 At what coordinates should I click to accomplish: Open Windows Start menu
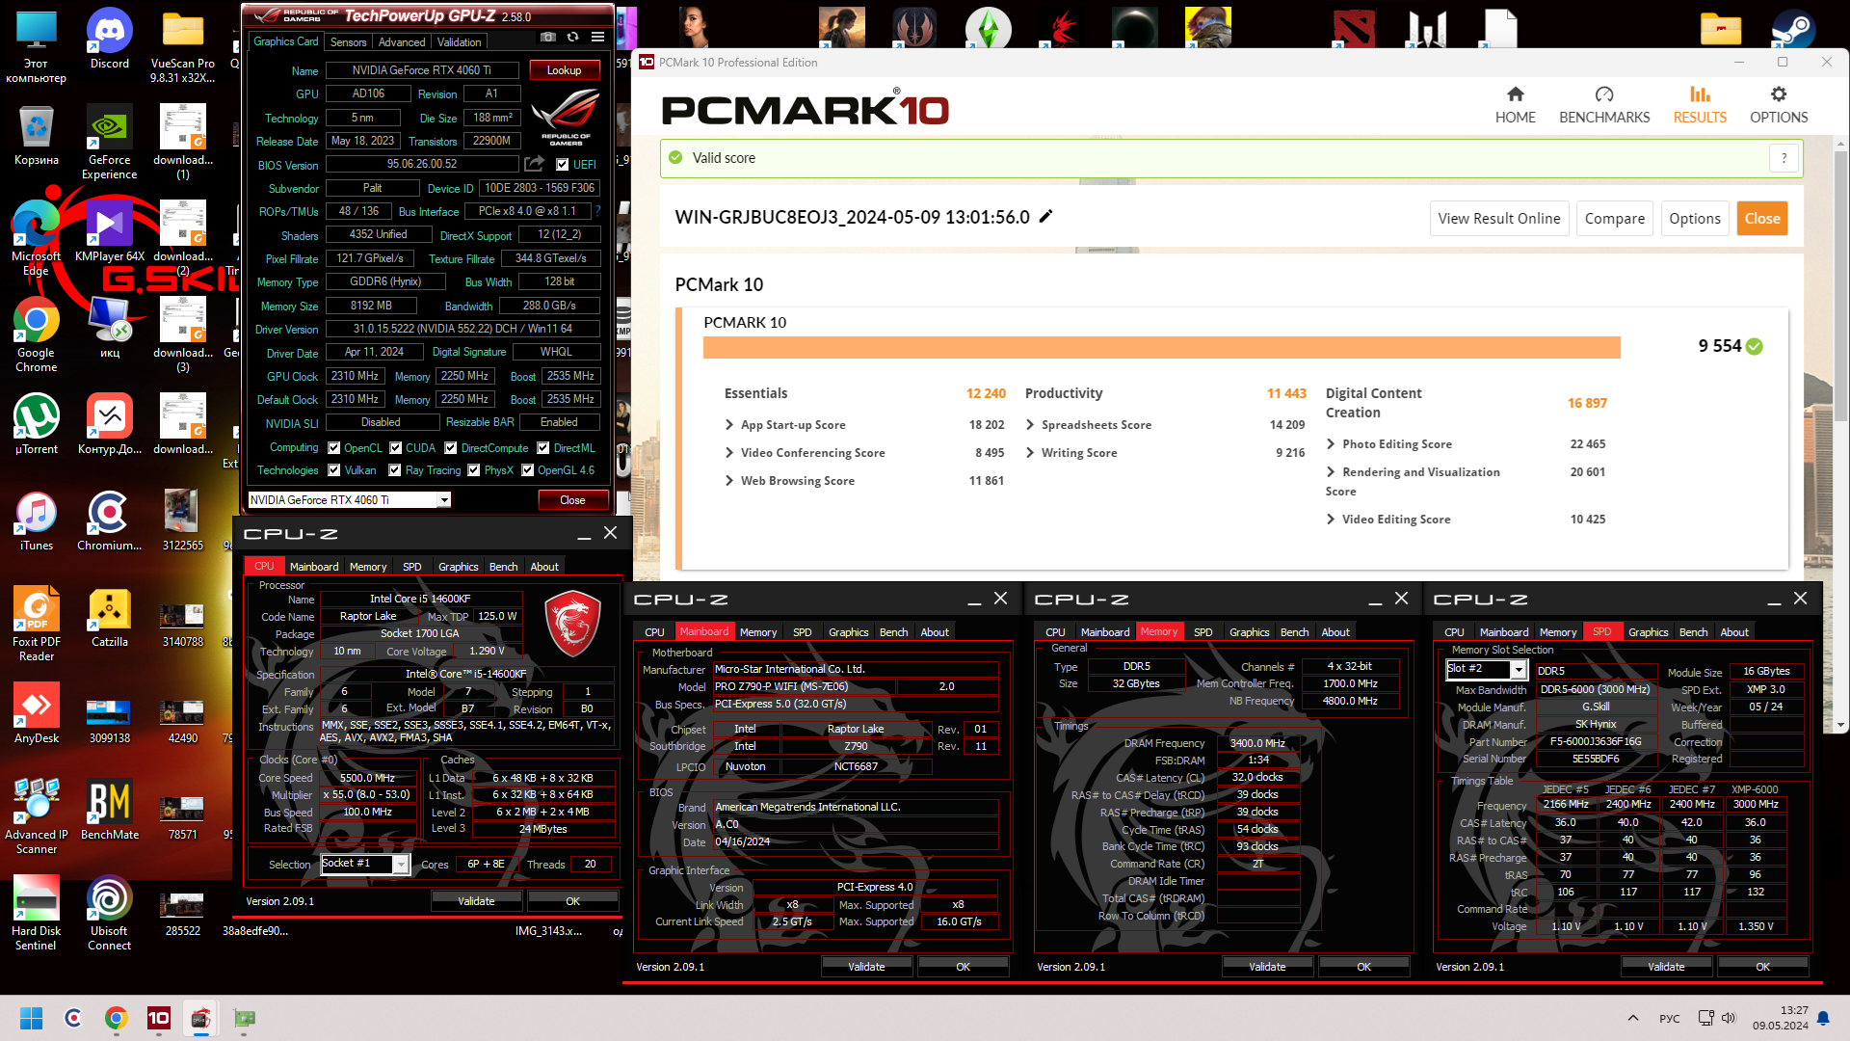pyautogui.click(x=32, y=1018)
